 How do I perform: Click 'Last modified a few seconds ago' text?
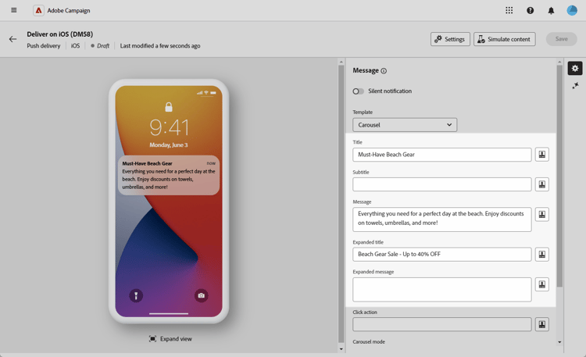tap(160, 45)
